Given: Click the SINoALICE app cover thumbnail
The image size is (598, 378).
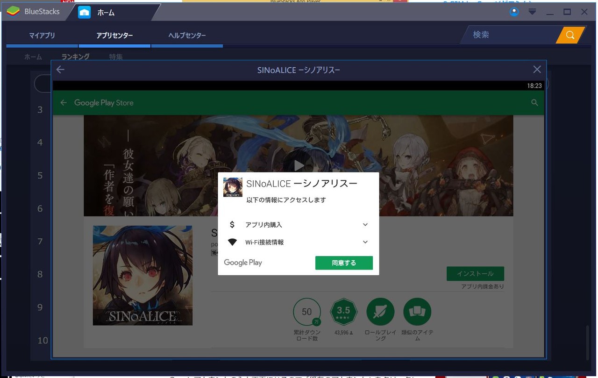Looking at the screenshot, I should tap(142, 276).
